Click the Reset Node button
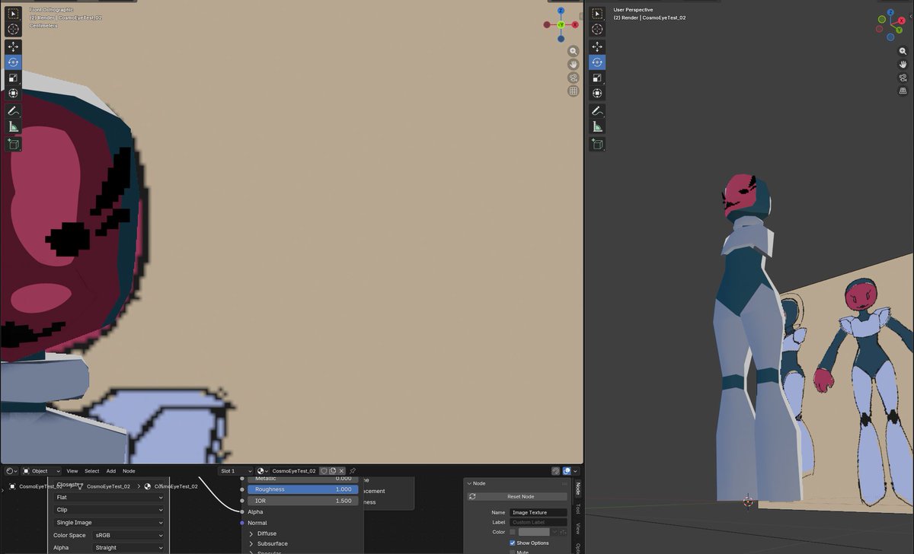914x554 pixels. click(x=522, y=496)
